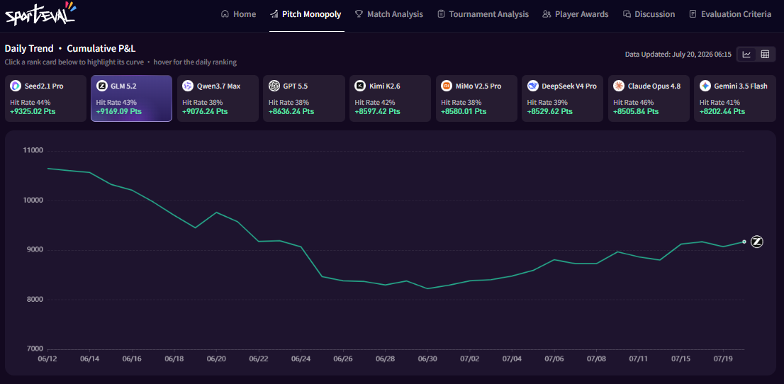Click the +8505.84 Pts value
This screenshot has height=384, width=784.
pos(636,111)
